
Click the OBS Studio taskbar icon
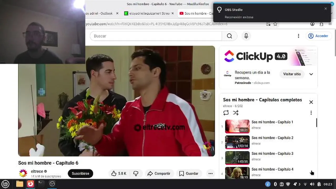[52, 184]
